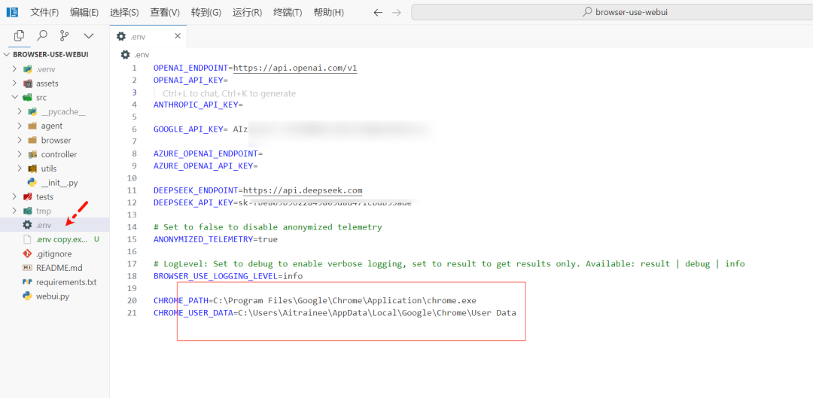Screen dimensions: 813x398
Task: Click the markdown icon of README.md
Action: point(28,268)
